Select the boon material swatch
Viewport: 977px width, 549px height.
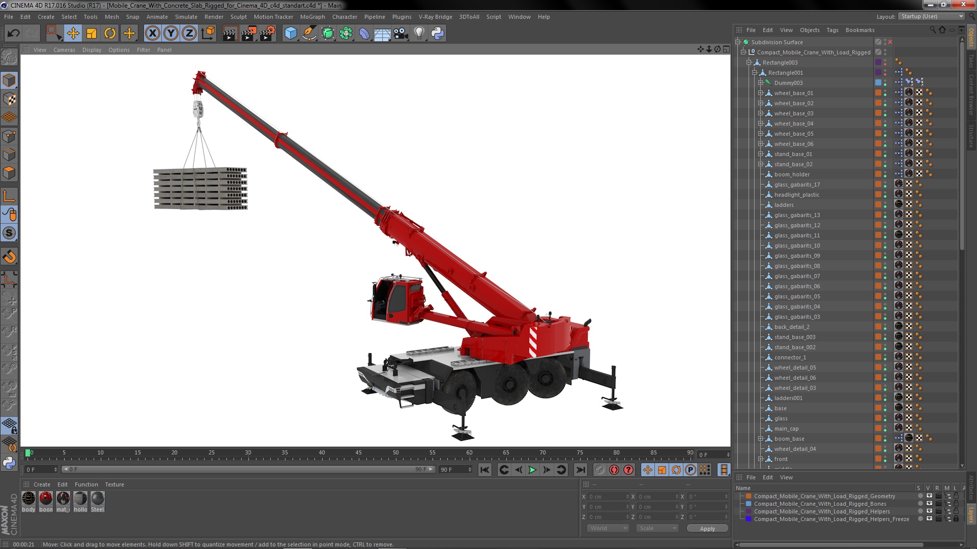pyautogui.click(x=46, y=499)
